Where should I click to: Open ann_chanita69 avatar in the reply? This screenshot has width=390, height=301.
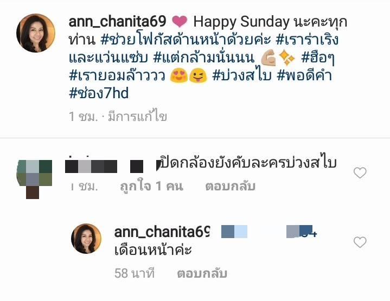click(86, 239)
